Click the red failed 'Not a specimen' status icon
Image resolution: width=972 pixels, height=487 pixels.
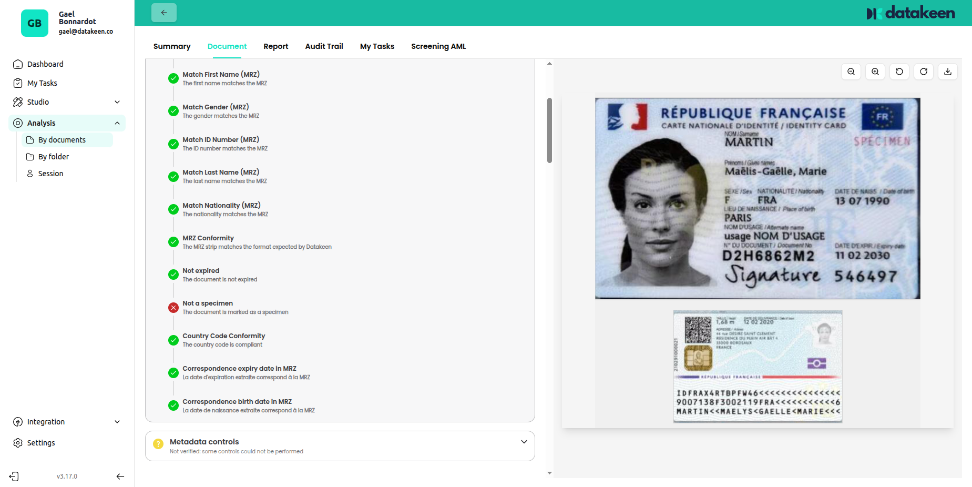[x=173, y=308]
